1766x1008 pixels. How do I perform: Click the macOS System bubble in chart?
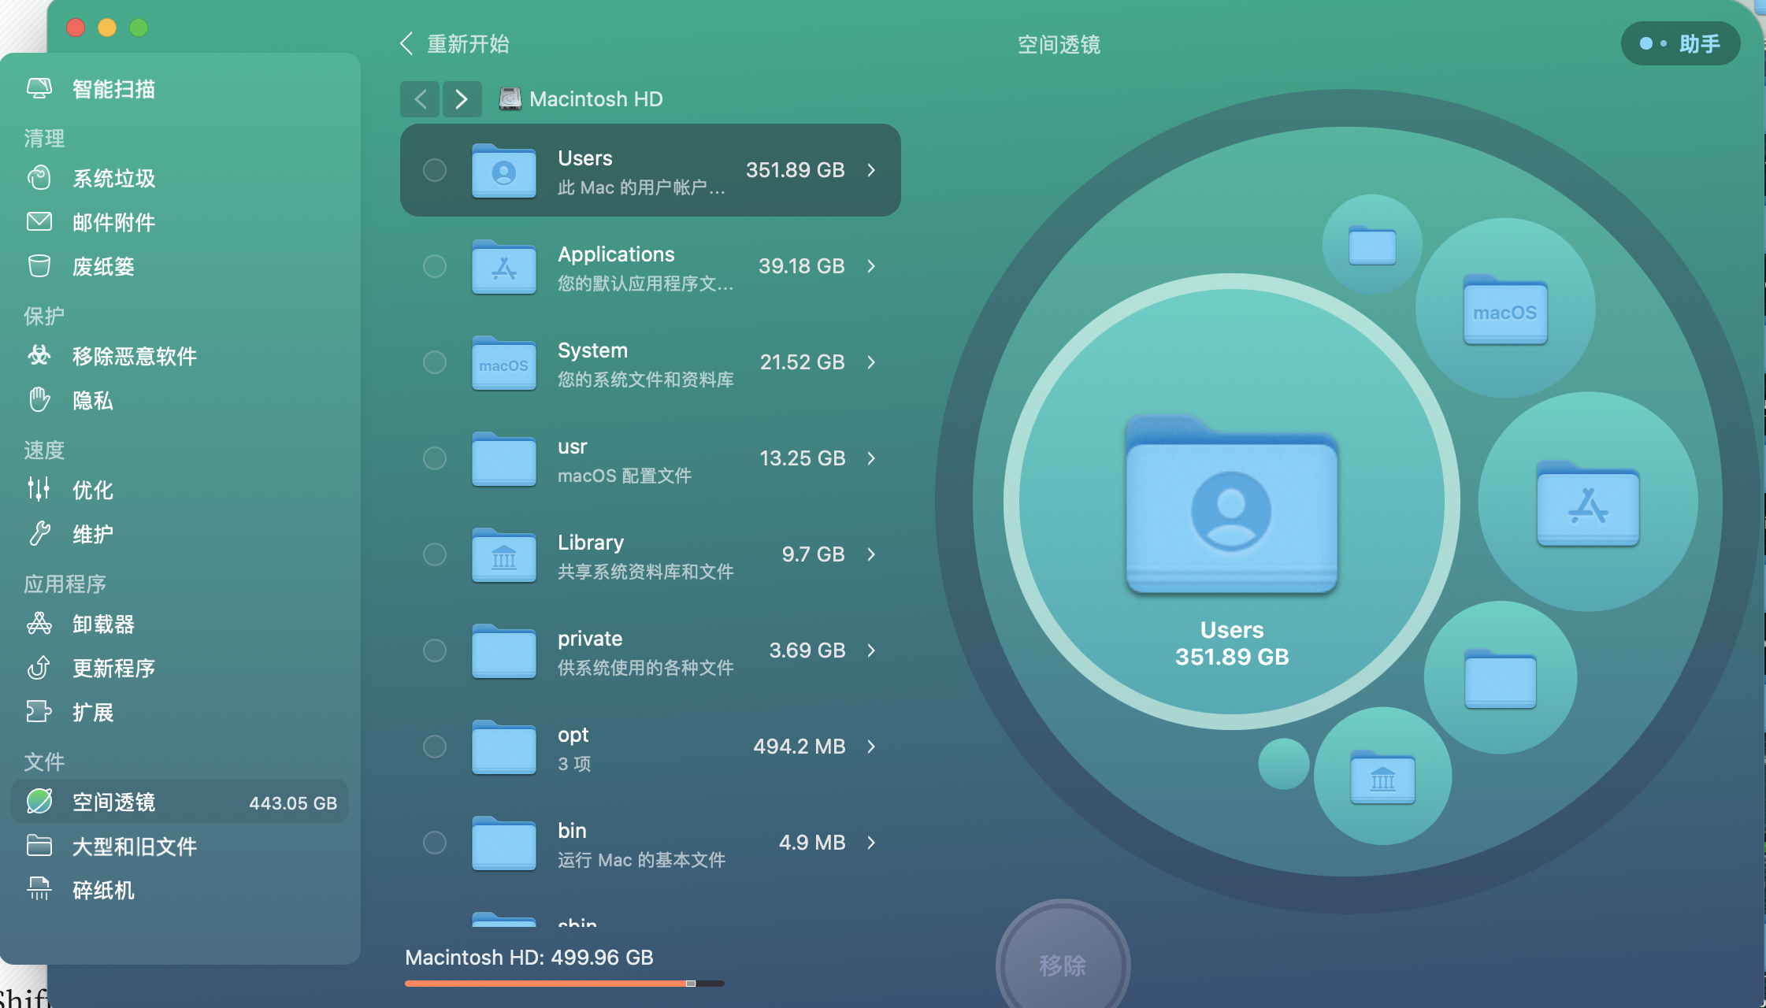pos(1504,309)
